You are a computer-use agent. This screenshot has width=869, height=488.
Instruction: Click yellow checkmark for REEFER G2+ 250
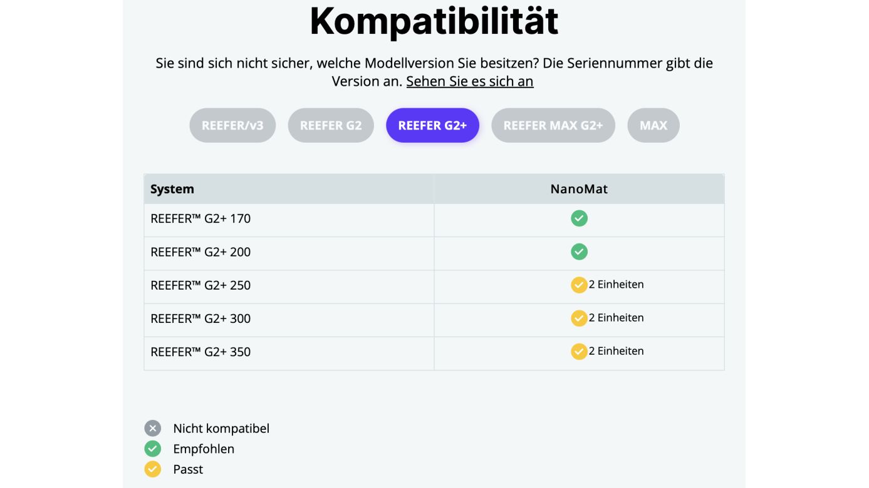[579, 285]
